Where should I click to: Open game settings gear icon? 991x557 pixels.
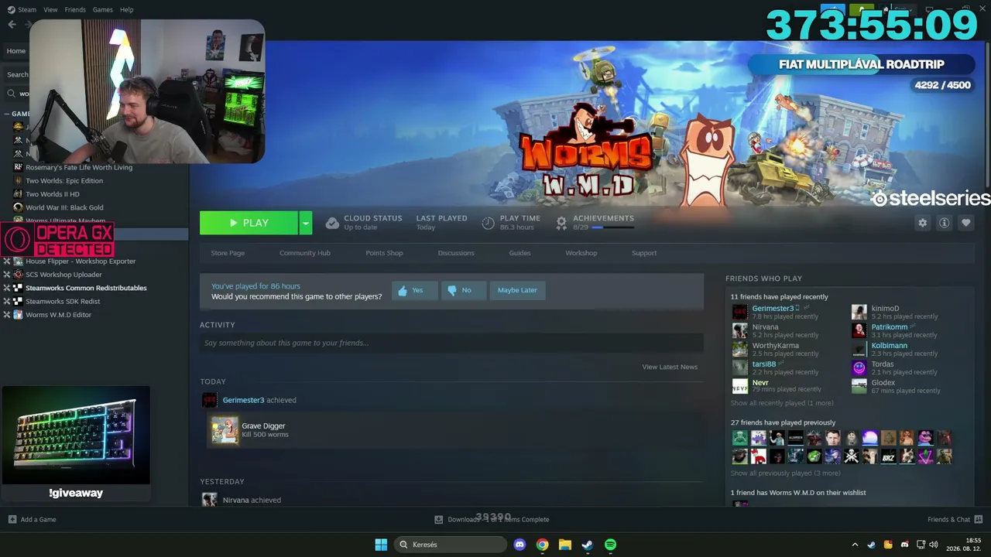[x=922, y=223]
